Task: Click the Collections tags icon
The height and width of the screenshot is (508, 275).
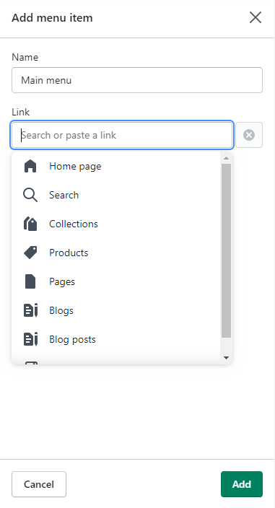Action: pyautogui.click(x=30, y=224)
